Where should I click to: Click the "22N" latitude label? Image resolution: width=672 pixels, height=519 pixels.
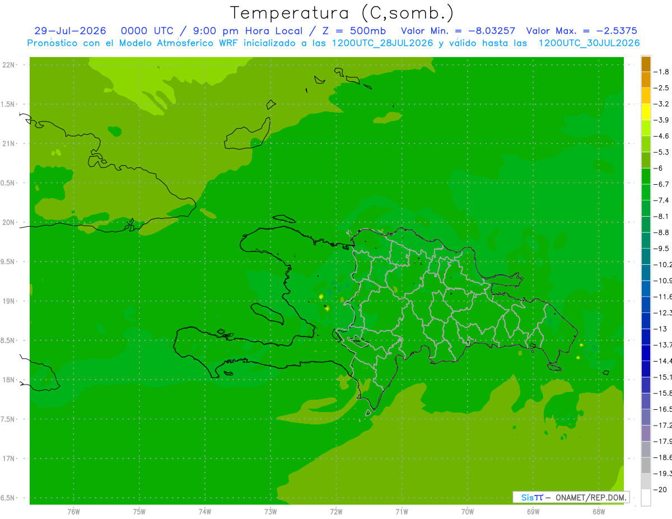(9, 65)
